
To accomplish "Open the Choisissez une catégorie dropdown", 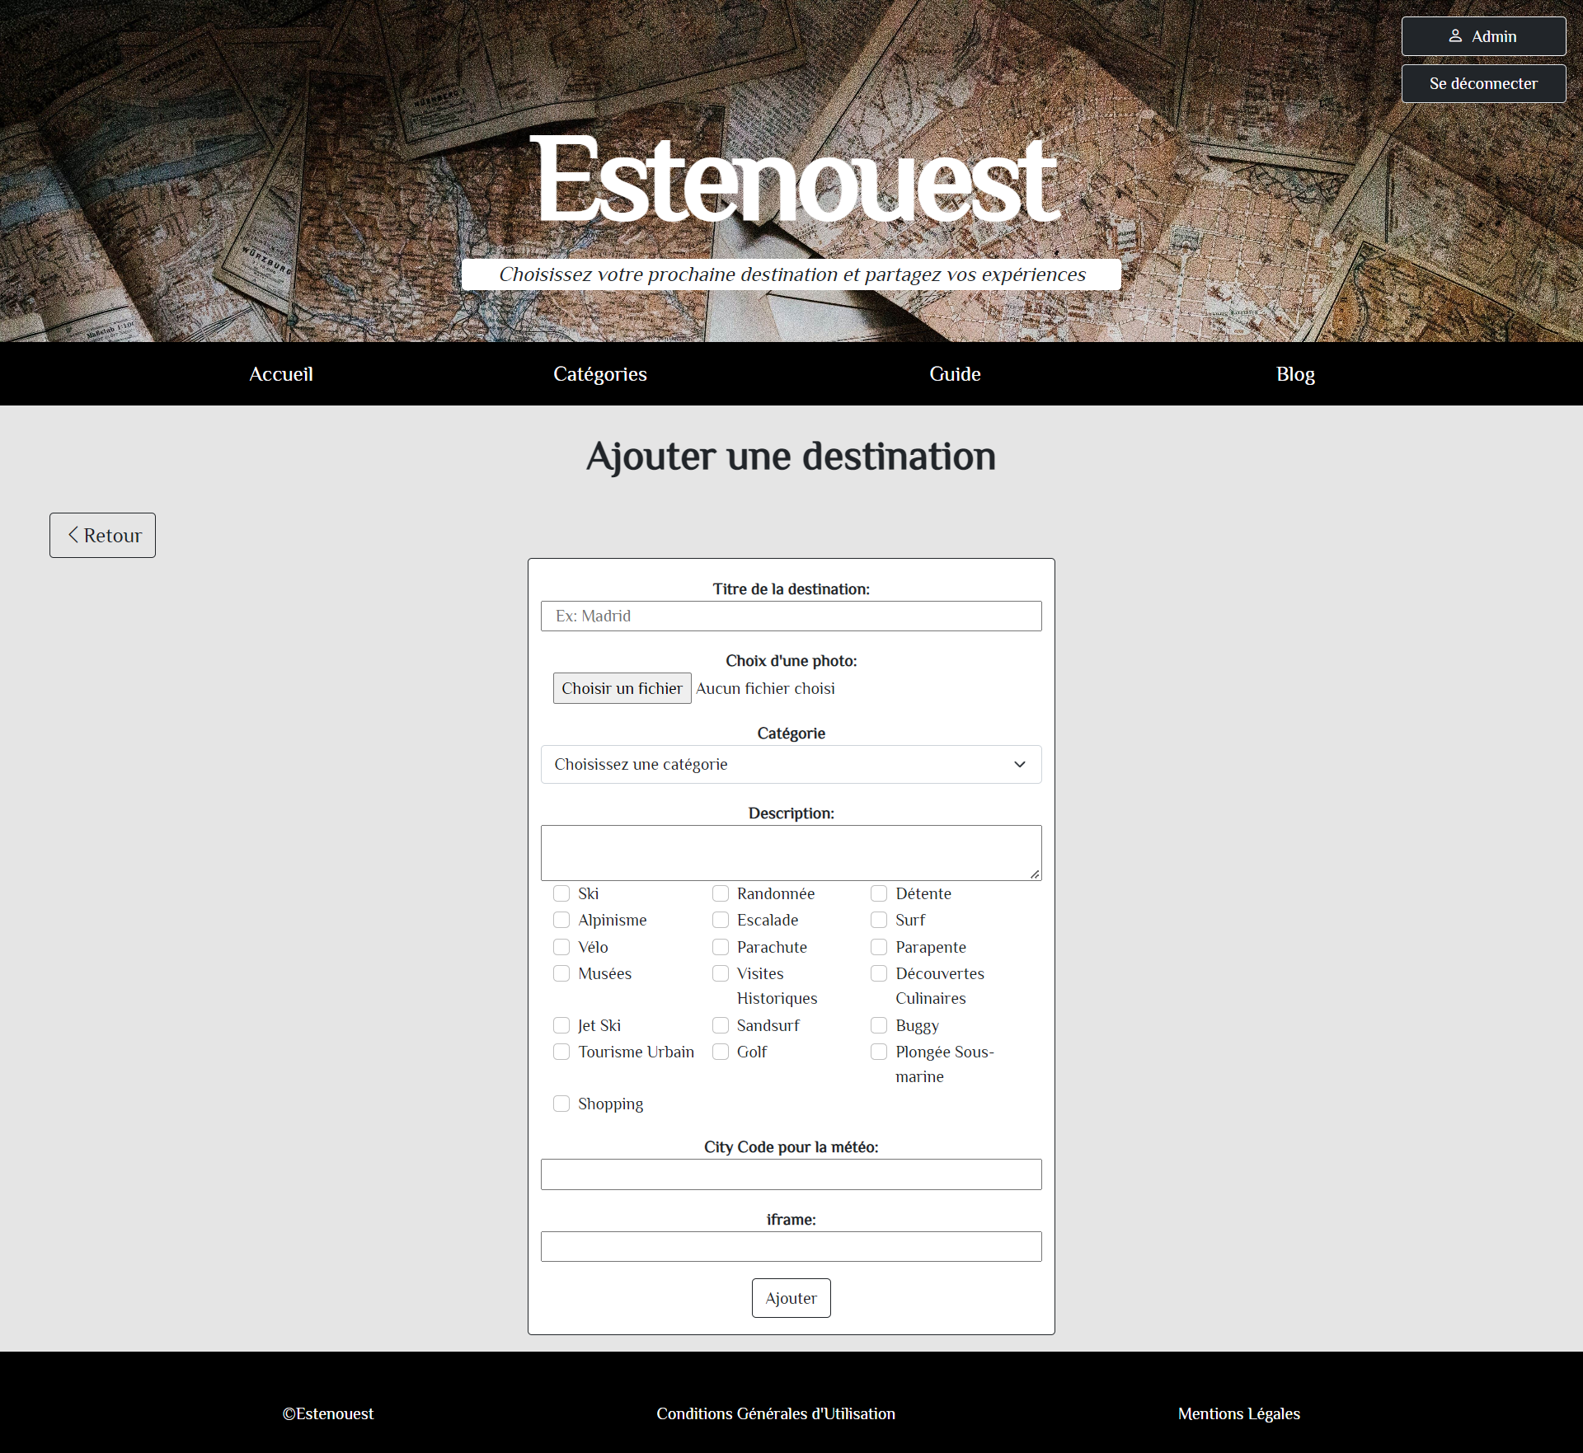I will pyautogui.click(x=791, y=764).
